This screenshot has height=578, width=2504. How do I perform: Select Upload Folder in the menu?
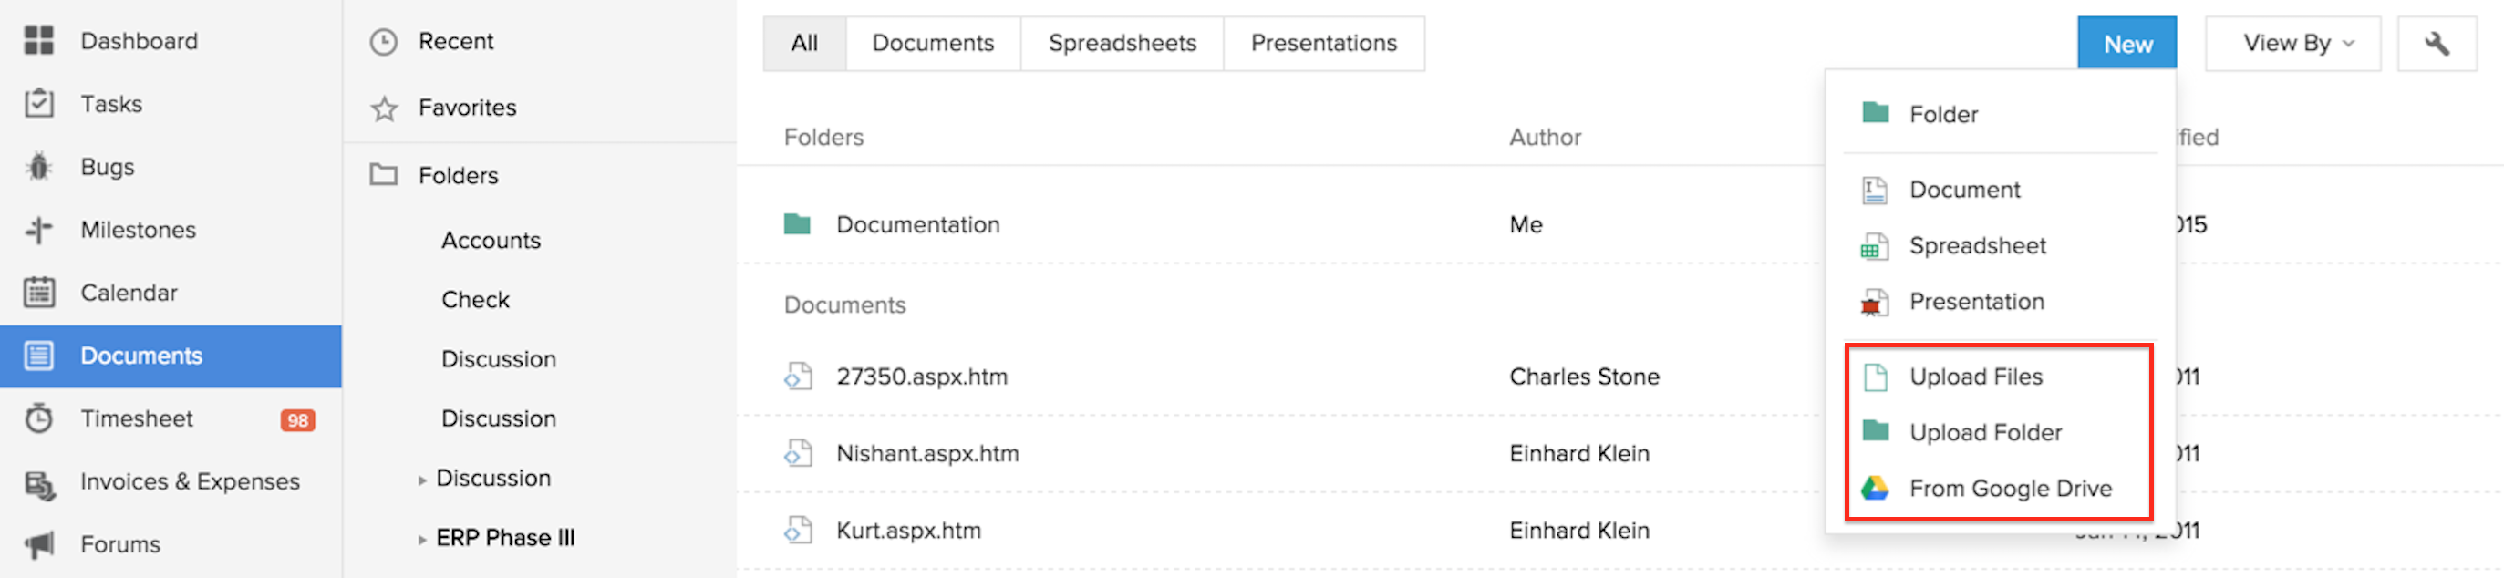tap(1985, 432)
